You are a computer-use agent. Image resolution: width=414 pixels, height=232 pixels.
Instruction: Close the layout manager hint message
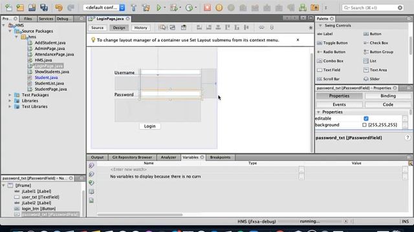pyautogui.click(x=298, y=40)
